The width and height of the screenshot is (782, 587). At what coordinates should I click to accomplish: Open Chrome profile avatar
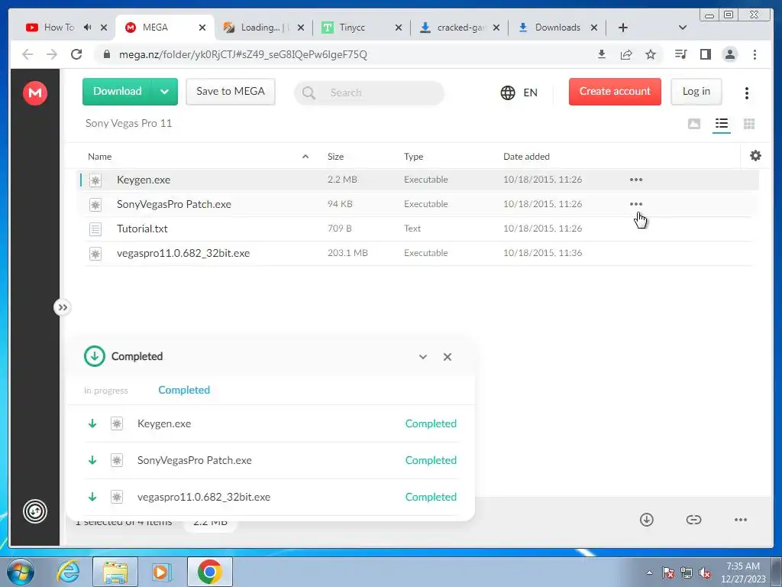pos(729,54)
